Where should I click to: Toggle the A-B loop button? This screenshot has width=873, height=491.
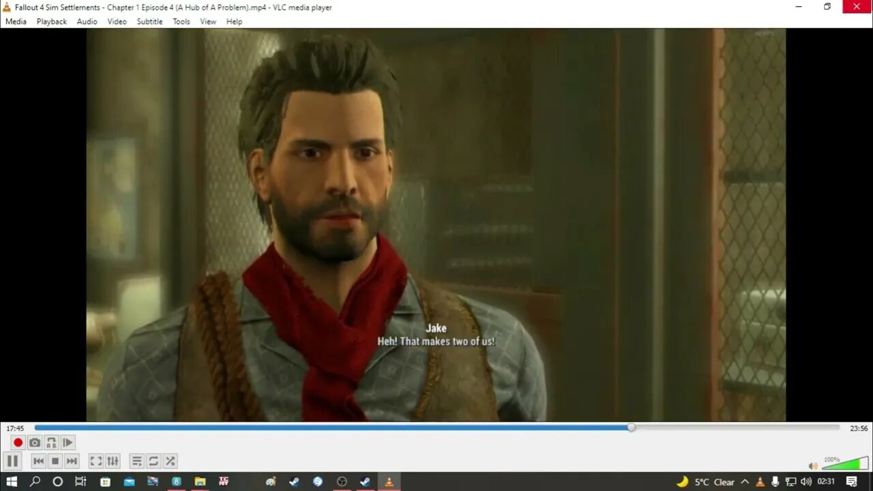[51, 443]
